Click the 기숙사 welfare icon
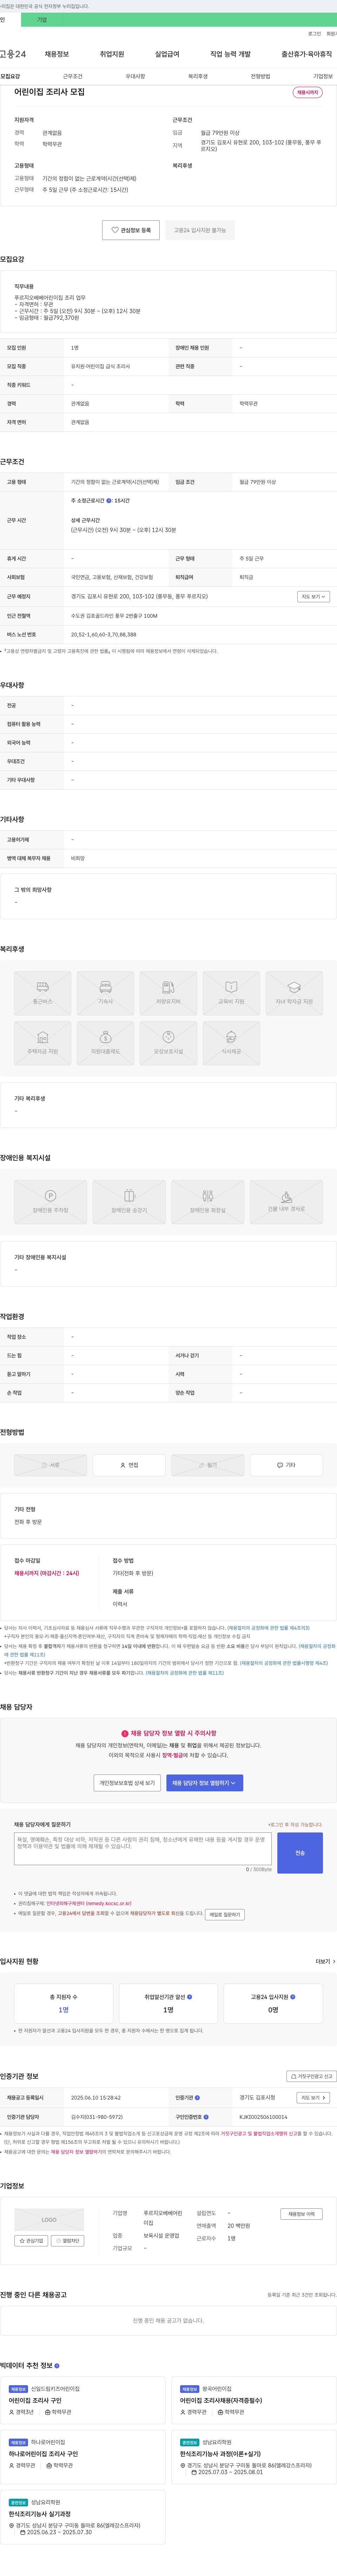337x2576 pixels. (x=105, y=993)
